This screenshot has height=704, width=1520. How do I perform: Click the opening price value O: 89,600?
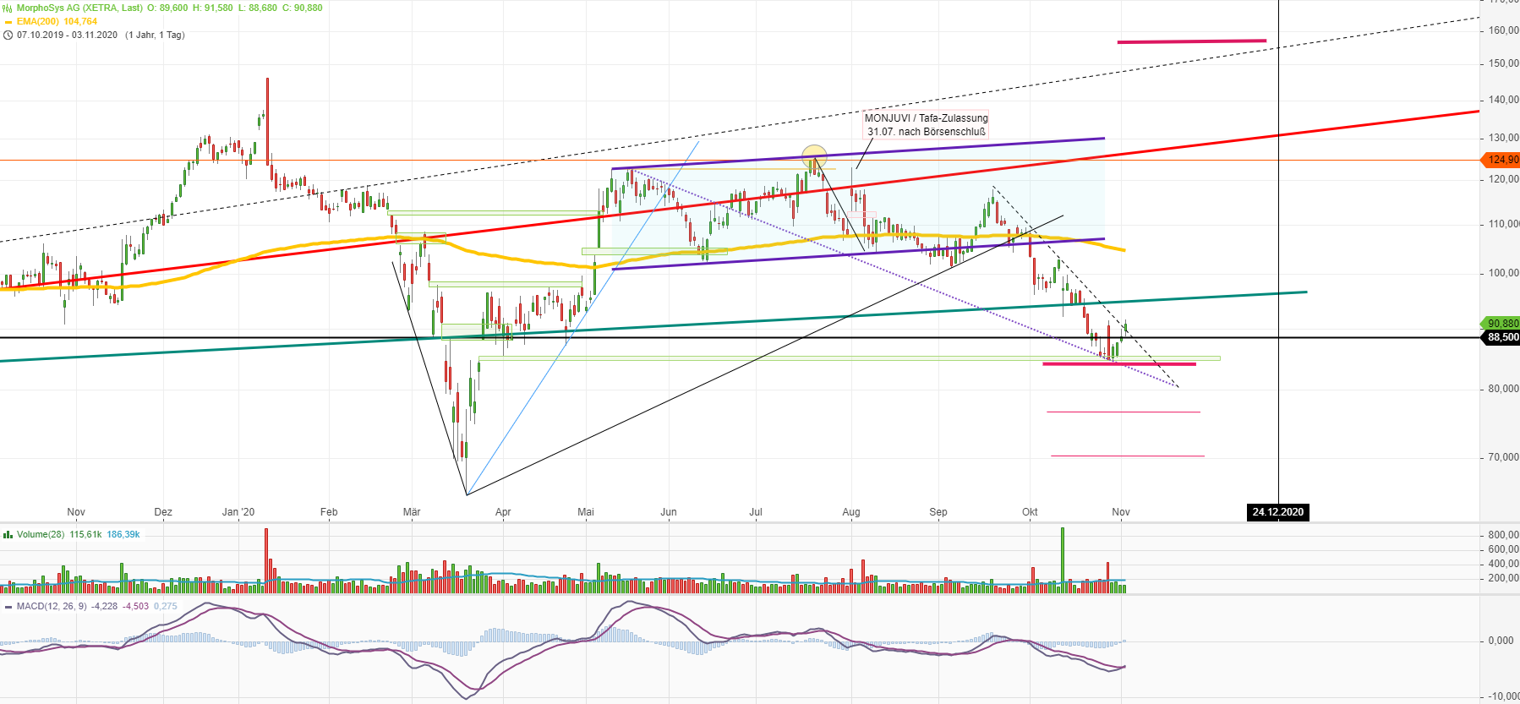tap(167, 8)
